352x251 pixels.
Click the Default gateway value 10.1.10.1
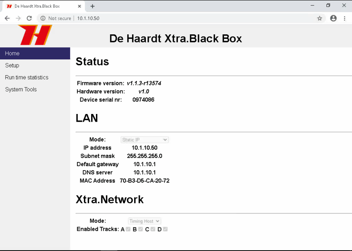[x=145, y=164]
